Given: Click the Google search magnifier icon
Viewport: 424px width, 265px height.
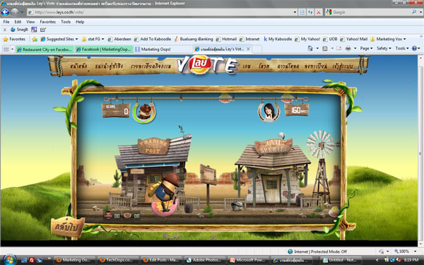Looking at the screenshot, I should tap(414, 12).
